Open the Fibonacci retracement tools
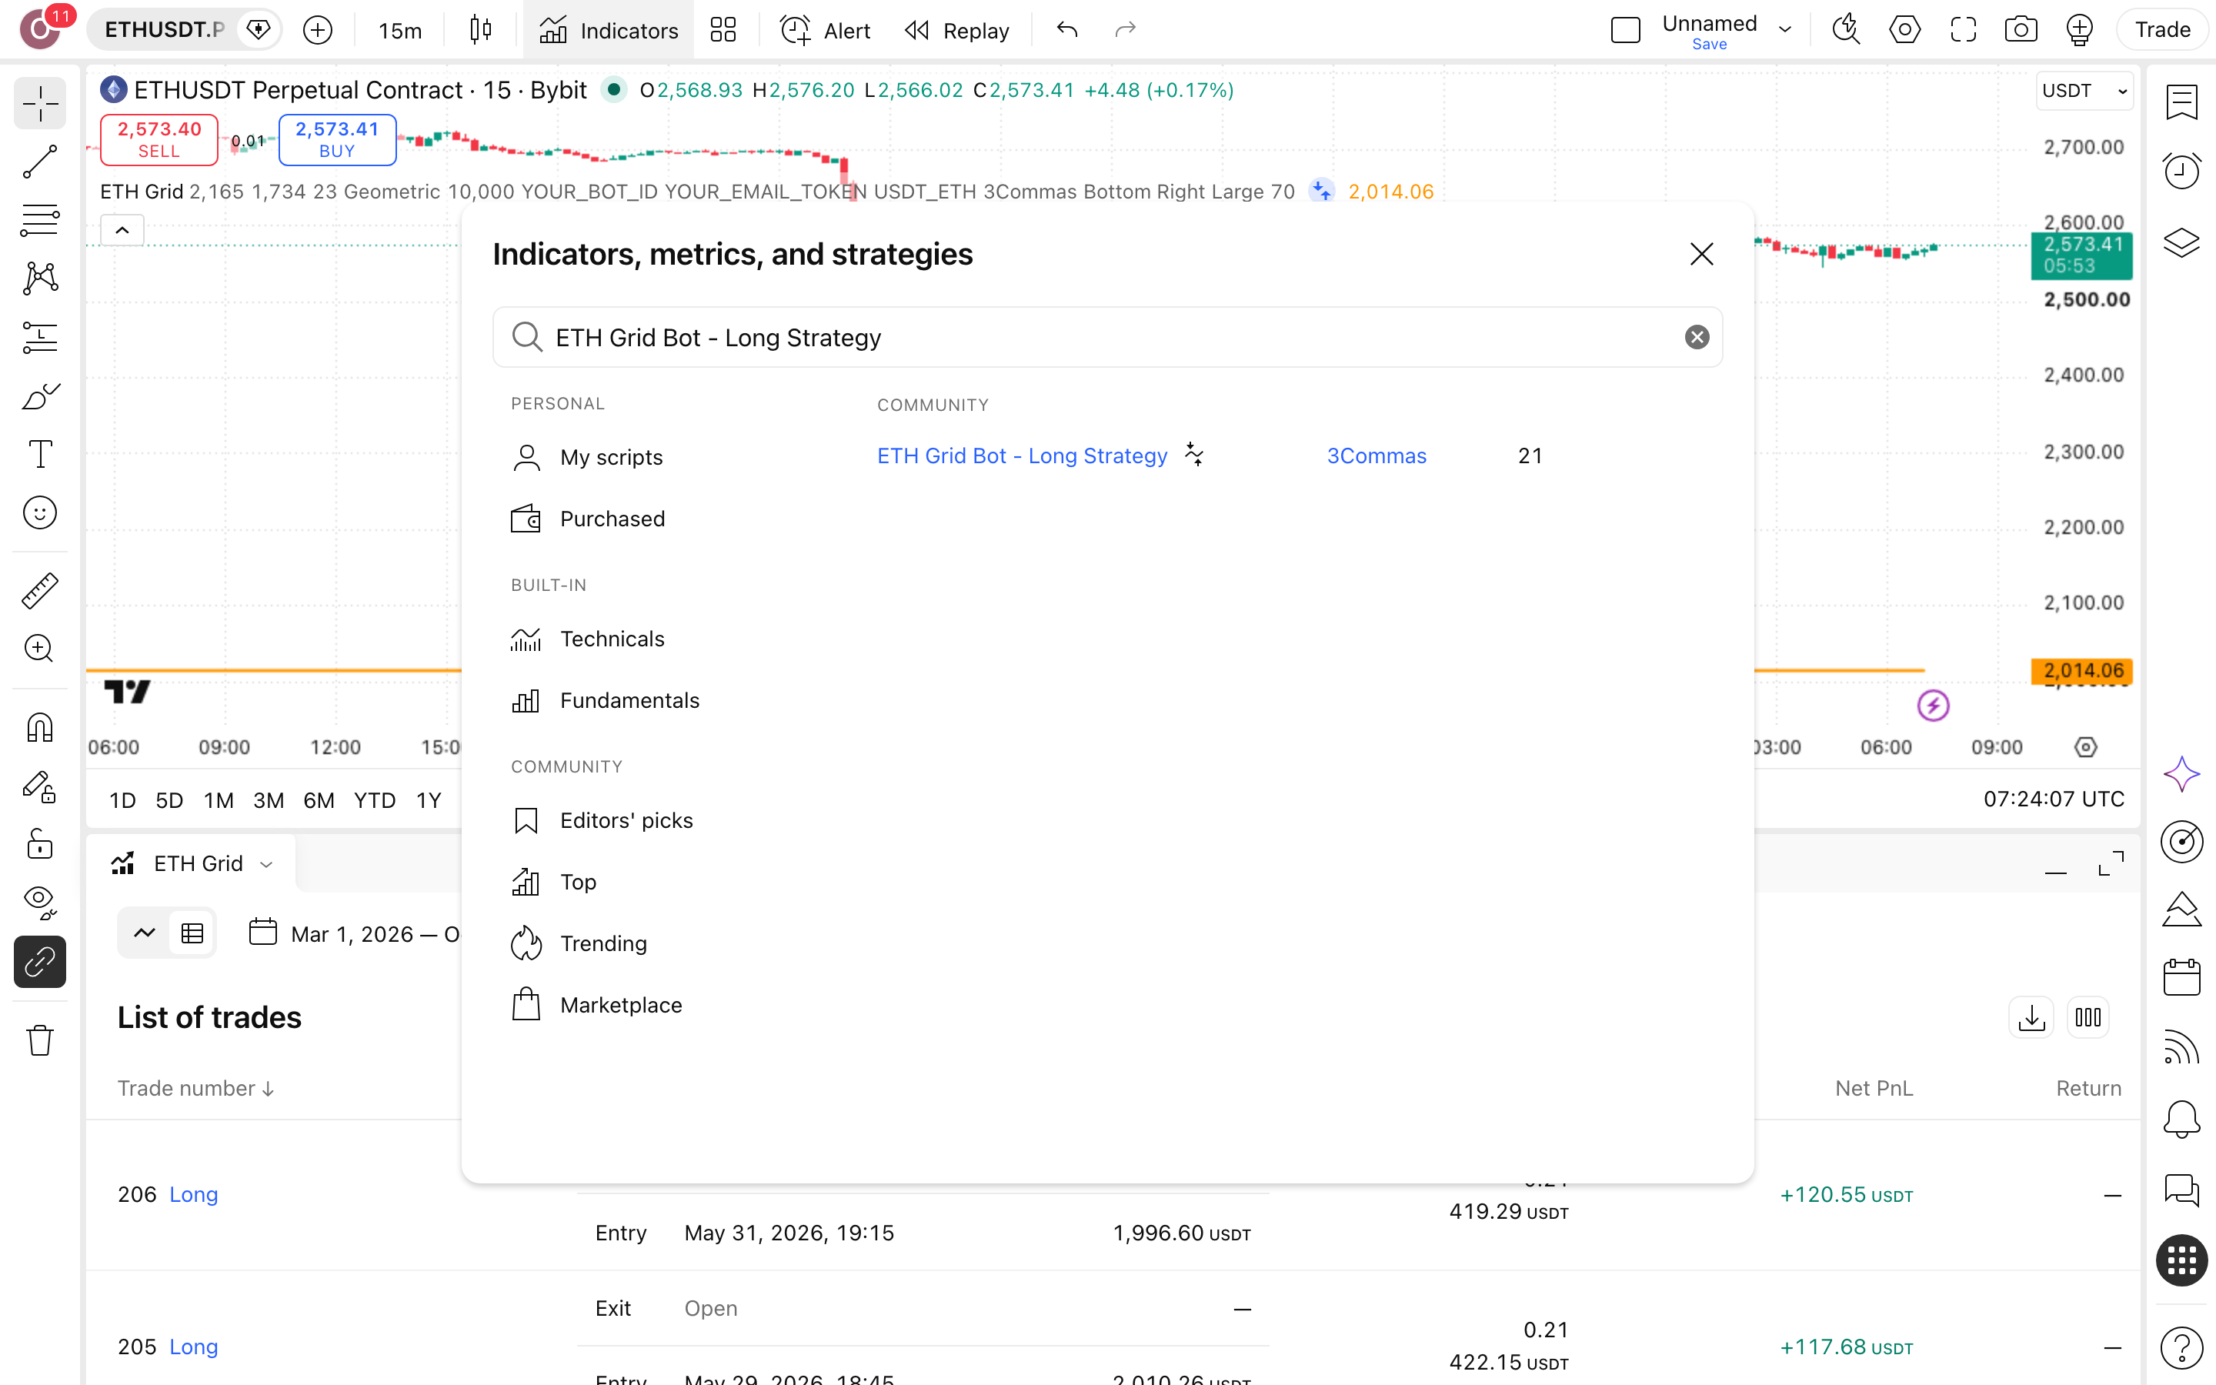Viewport: 2216px width, 1385px height. tap(39, 221)
